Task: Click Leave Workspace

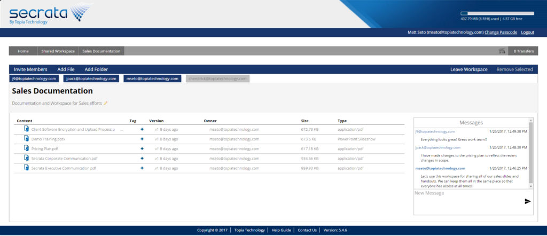Action: [x=469, y=69]
